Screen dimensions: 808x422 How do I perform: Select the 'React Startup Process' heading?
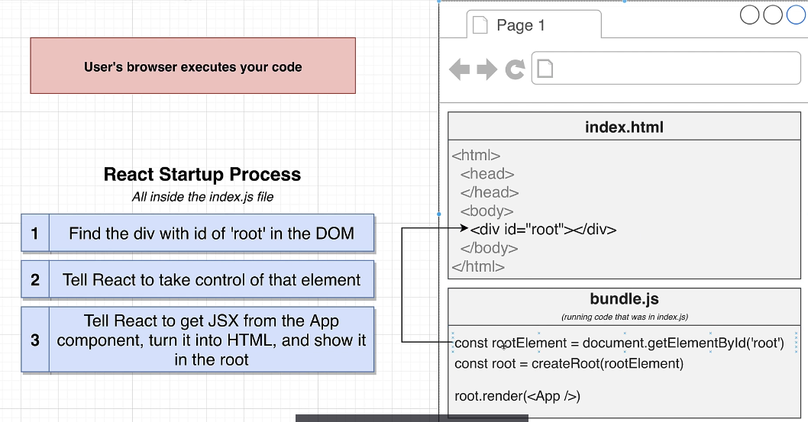point(202,175)
